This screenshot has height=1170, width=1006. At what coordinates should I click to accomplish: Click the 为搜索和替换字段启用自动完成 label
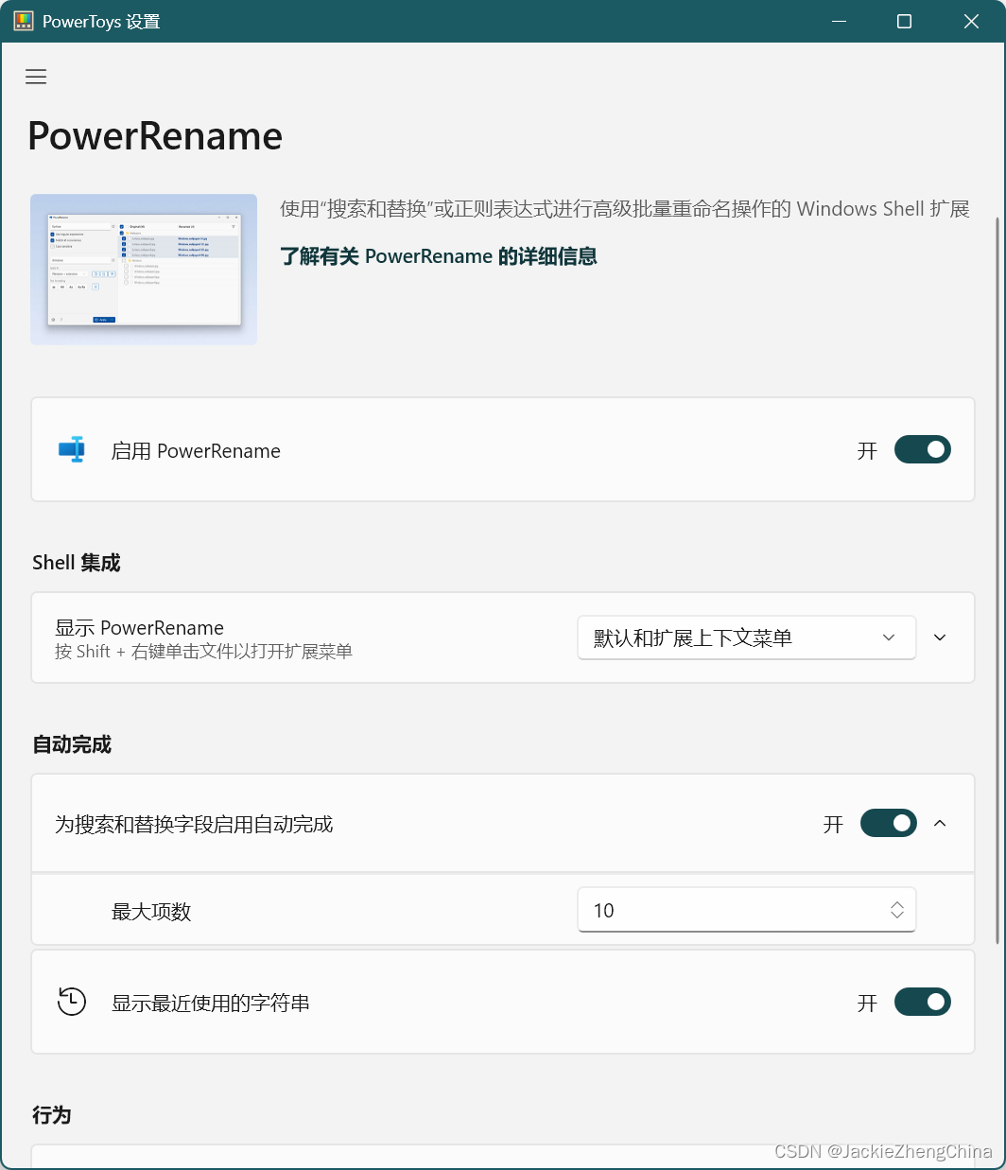point(194,825)
